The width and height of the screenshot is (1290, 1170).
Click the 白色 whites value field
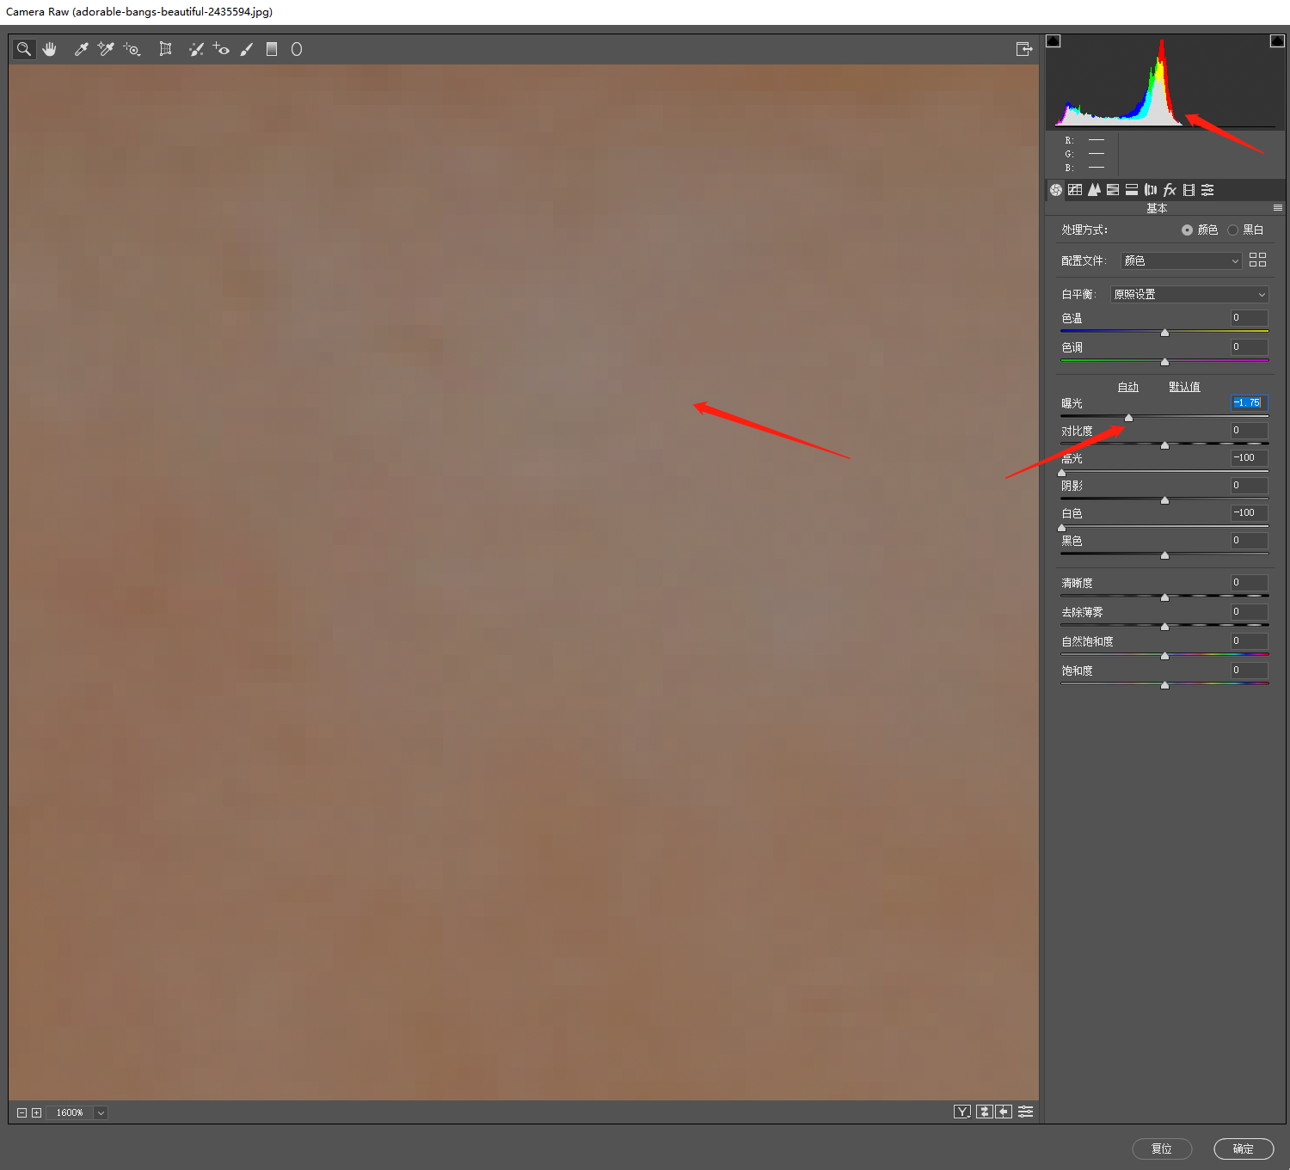click(x=1249, y=513)
